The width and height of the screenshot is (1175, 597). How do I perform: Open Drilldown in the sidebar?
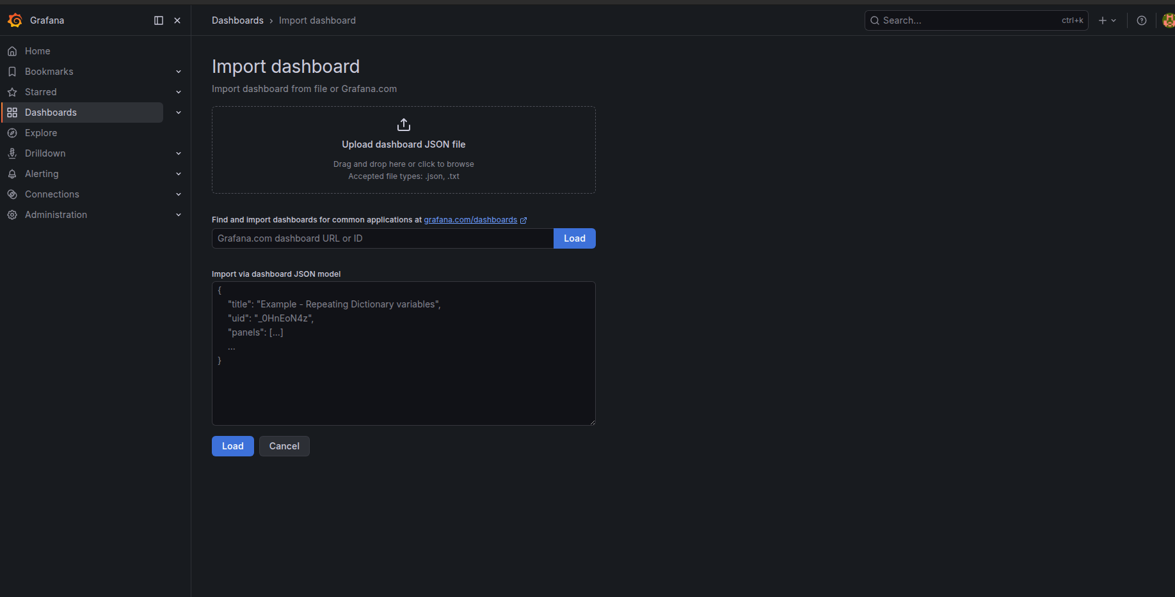click(x=45, y=153)
